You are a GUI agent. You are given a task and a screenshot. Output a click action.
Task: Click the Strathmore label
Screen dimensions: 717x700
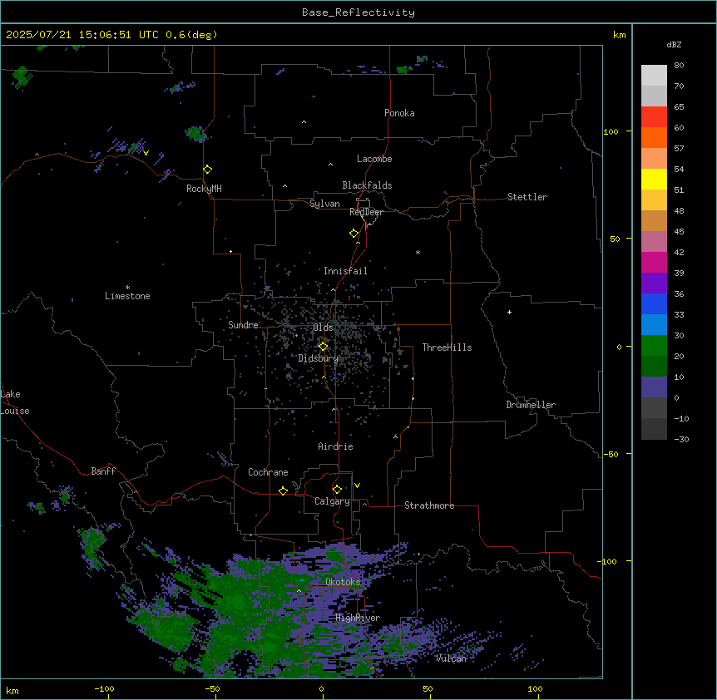(429, 505)
